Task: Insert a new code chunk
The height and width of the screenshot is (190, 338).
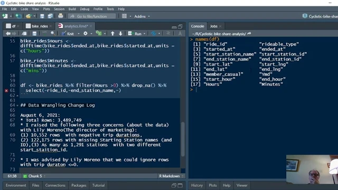Action: [x=99, y=33]
